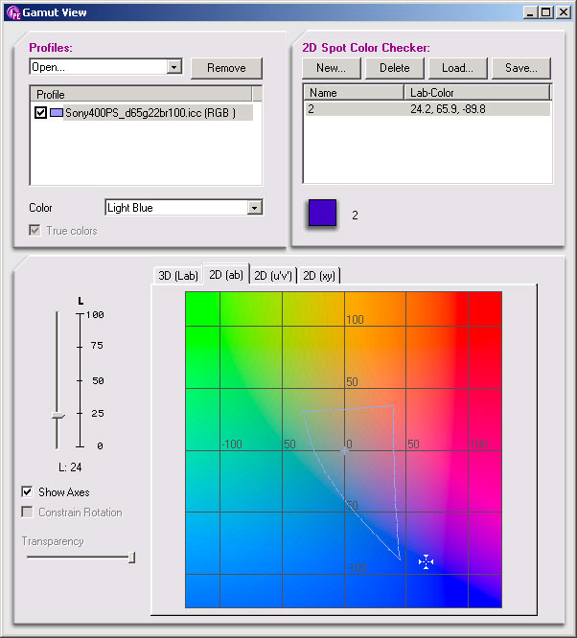
Task: Click the Name column header
Action: click(354, 92)
